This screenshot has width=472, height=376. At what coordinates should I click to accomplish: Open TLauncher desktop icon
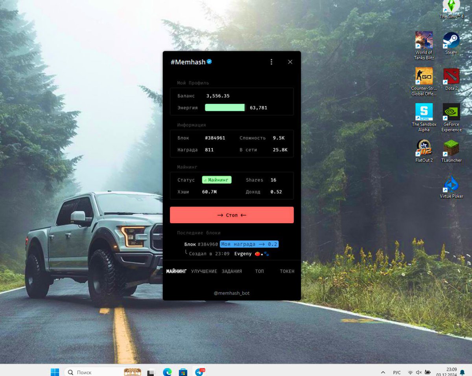coord(451,151)
